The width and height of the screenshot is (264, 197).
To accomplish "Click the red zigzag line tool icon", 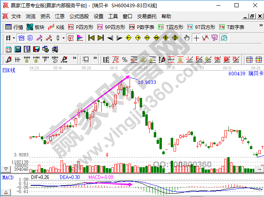I will [205, 38].
